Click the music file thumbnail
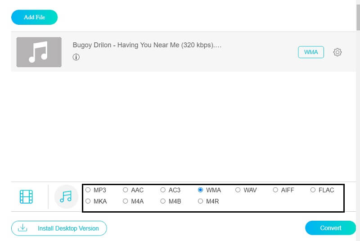 (x=39, y=52)
